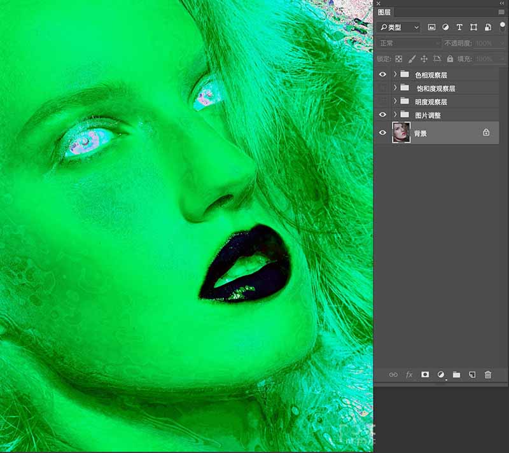The width and height of the screenshot is (509, 453).
Task: Click the 背景 layer lock icon
Action: coord(486,132)
